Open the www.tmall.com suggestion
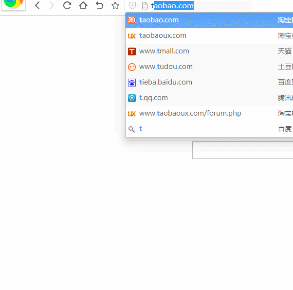This screenshot has height=290, width=293. (209, 51)
